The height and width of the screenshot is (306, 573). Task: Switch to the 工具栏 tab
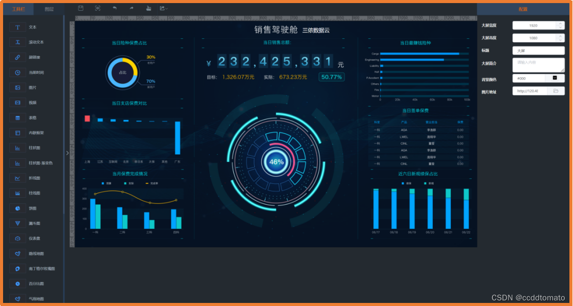(18, 10)
